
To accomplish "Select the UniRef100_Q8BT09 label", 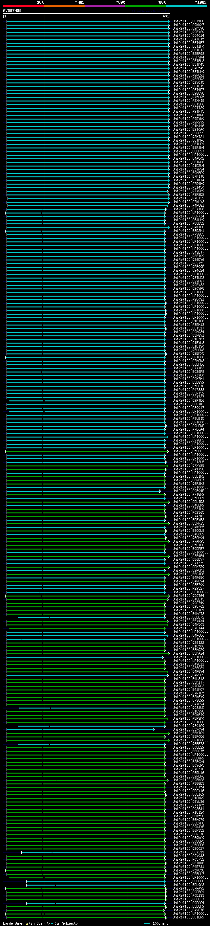I will [188, 256].
